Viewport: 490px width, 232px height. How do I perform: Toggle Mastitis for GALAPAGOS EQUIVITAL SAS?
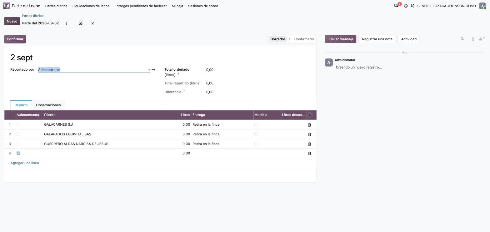click(256, 134)
